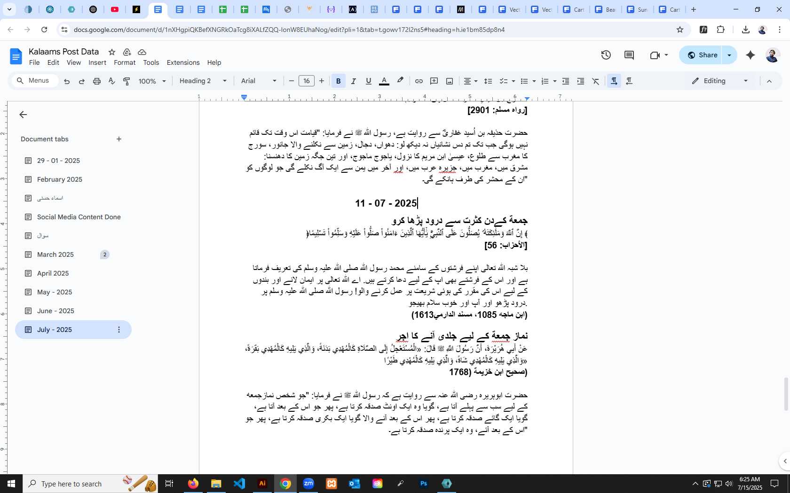Add a new document tab
Image resolution: width=790 pixels, height=493 pixels.
[119, 139]
